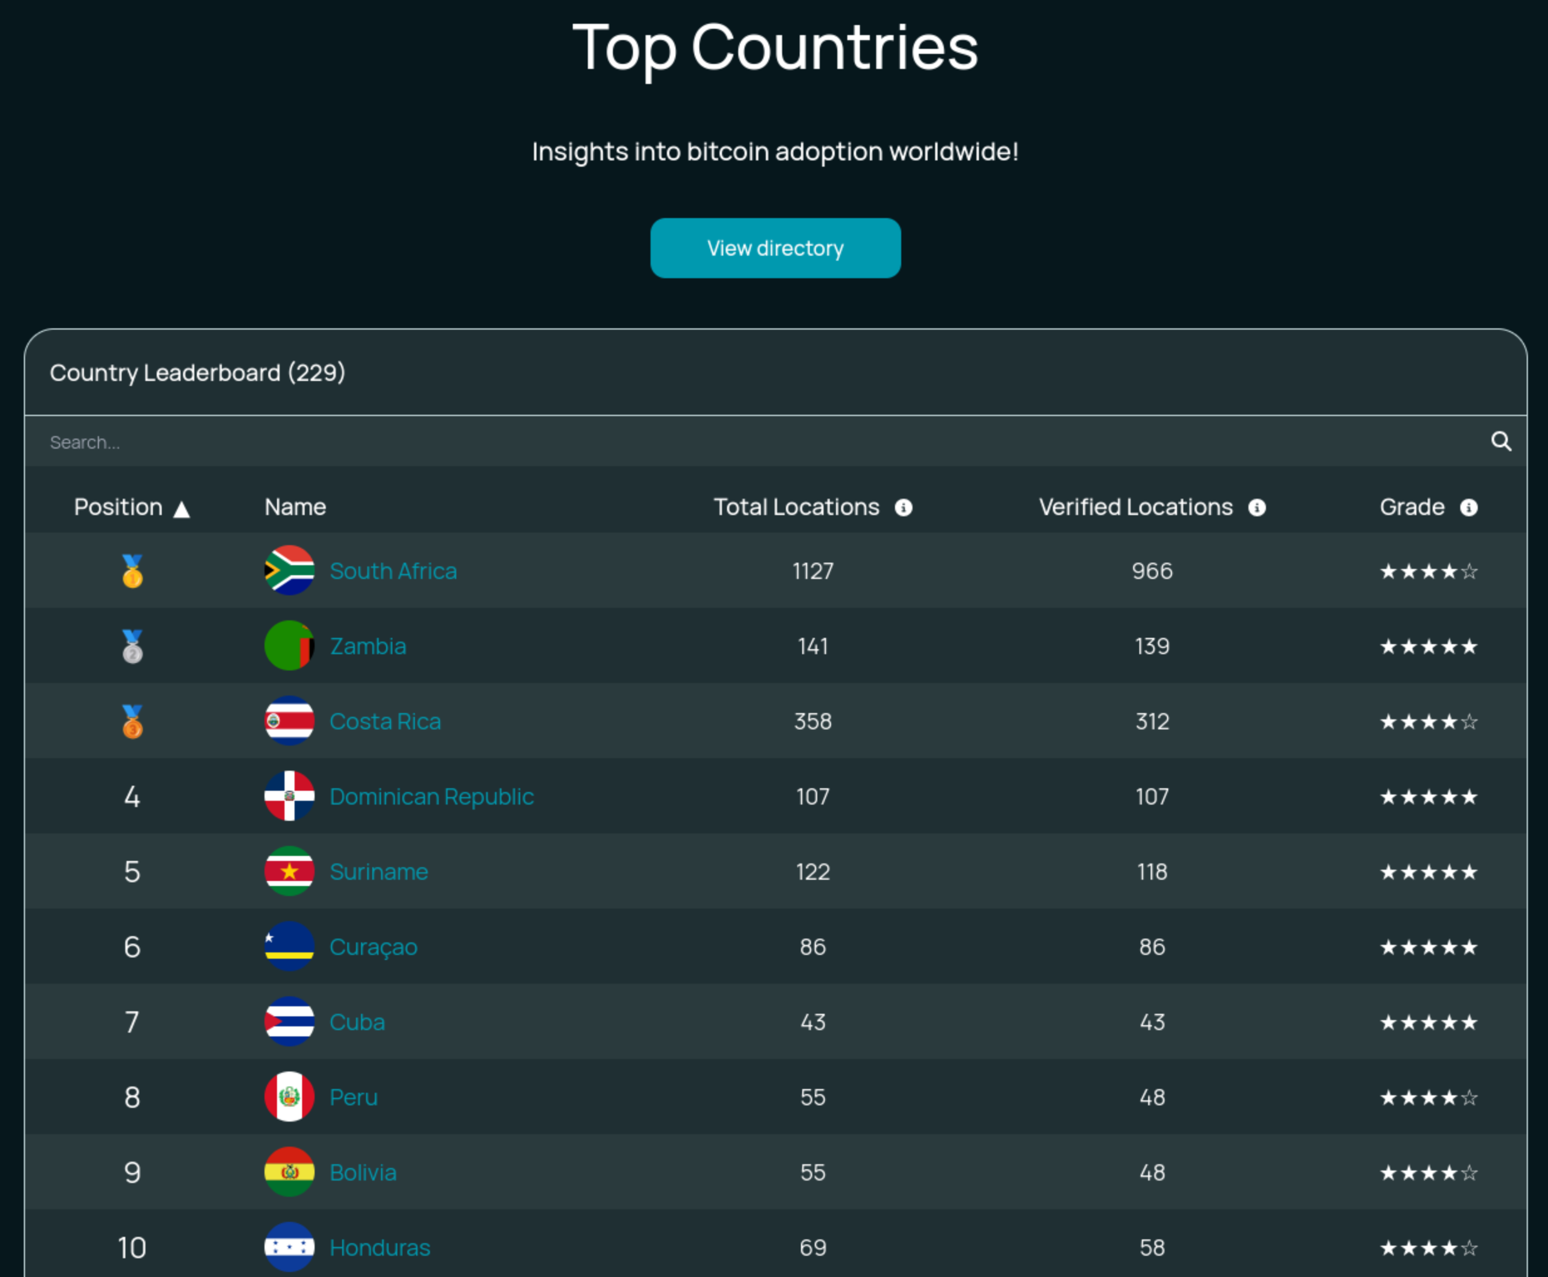Open Zambia country link
Screen dimensions: 1548x1277
coord(368,646)
